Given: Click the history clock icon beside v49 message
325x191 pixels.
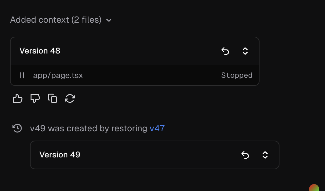Looking at the screenshot, I should coord(17,128).
